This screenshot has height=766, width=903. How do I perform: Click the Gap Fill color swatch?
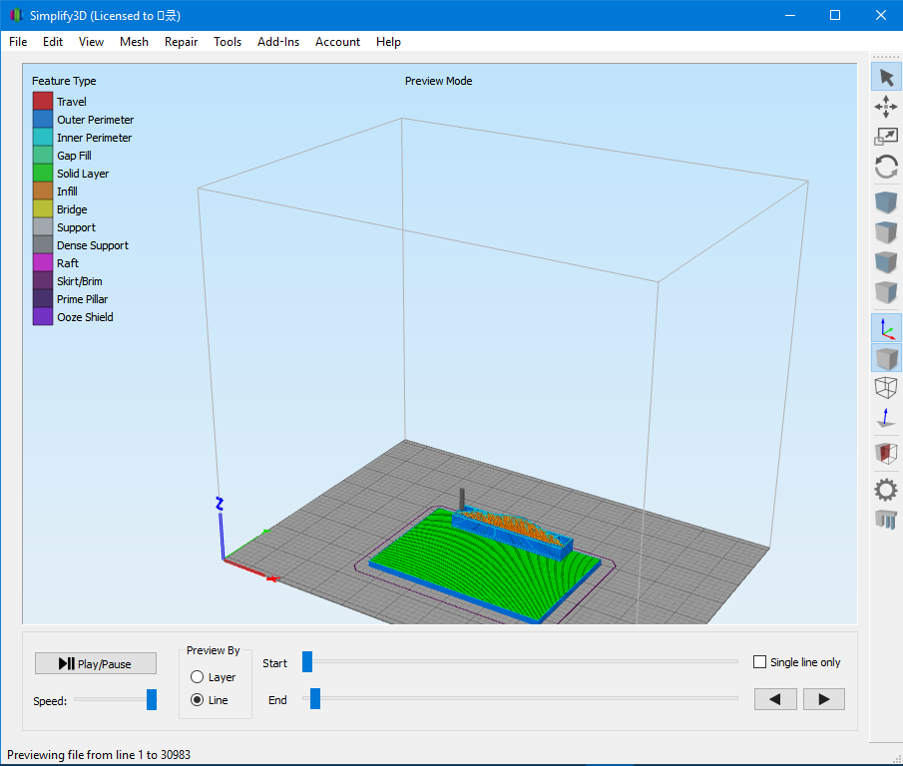coord(43,155)
